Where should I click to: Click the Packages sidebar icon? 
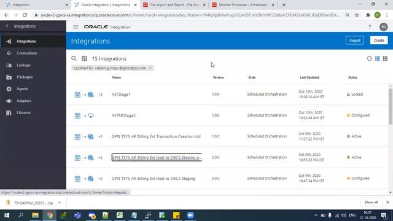(9, 77)
